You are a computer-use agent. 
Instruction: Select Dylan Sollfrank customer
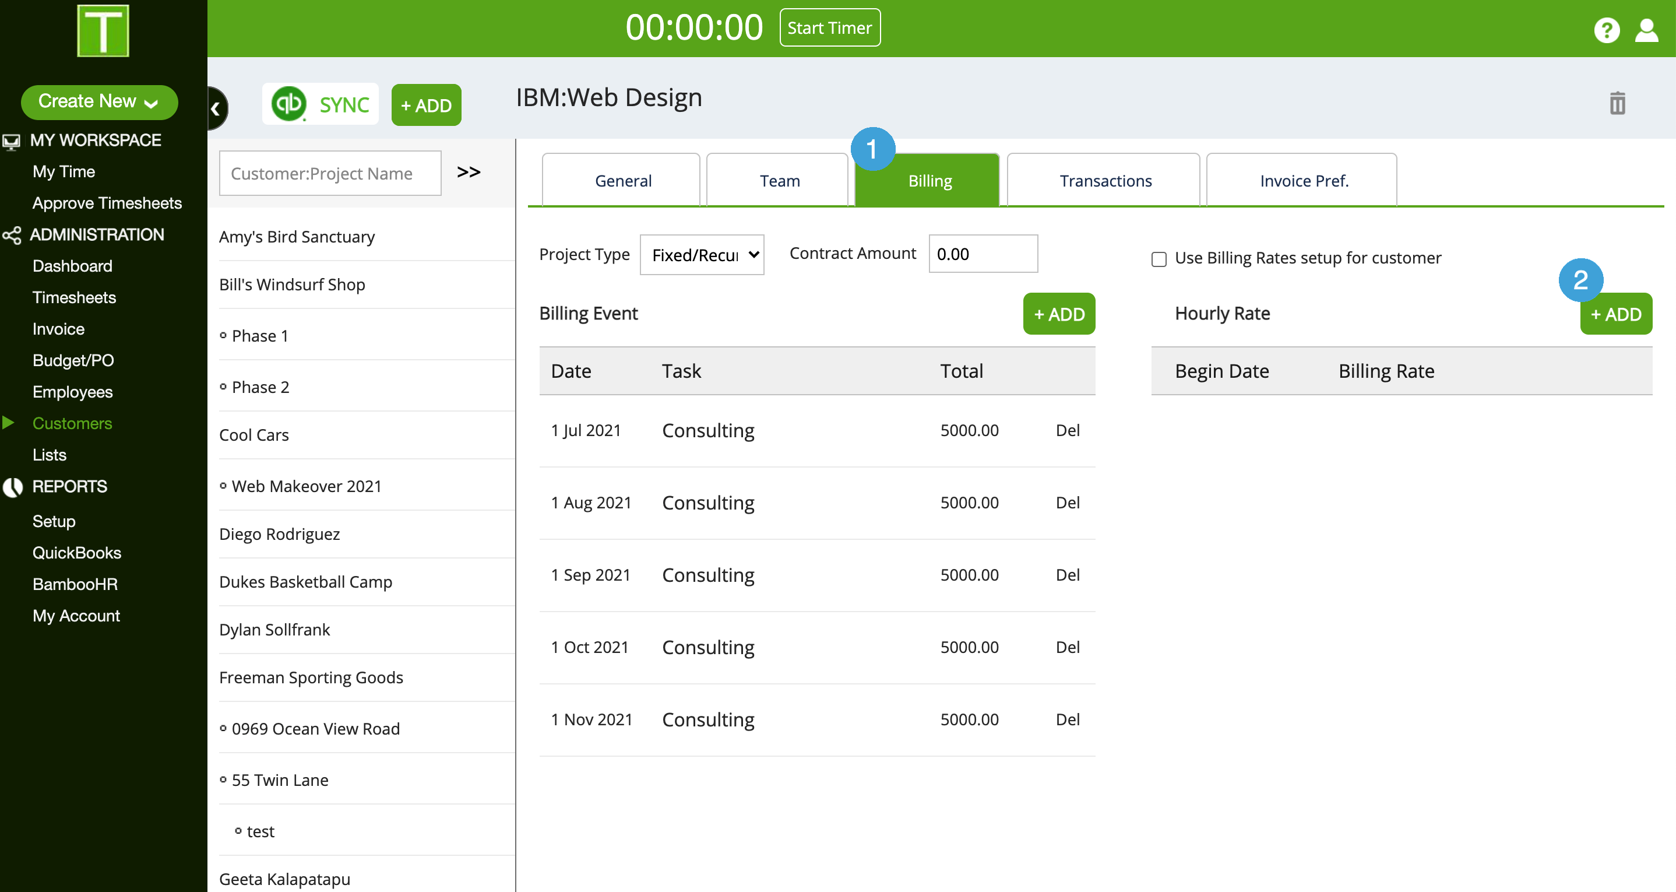tap(274, 630)
